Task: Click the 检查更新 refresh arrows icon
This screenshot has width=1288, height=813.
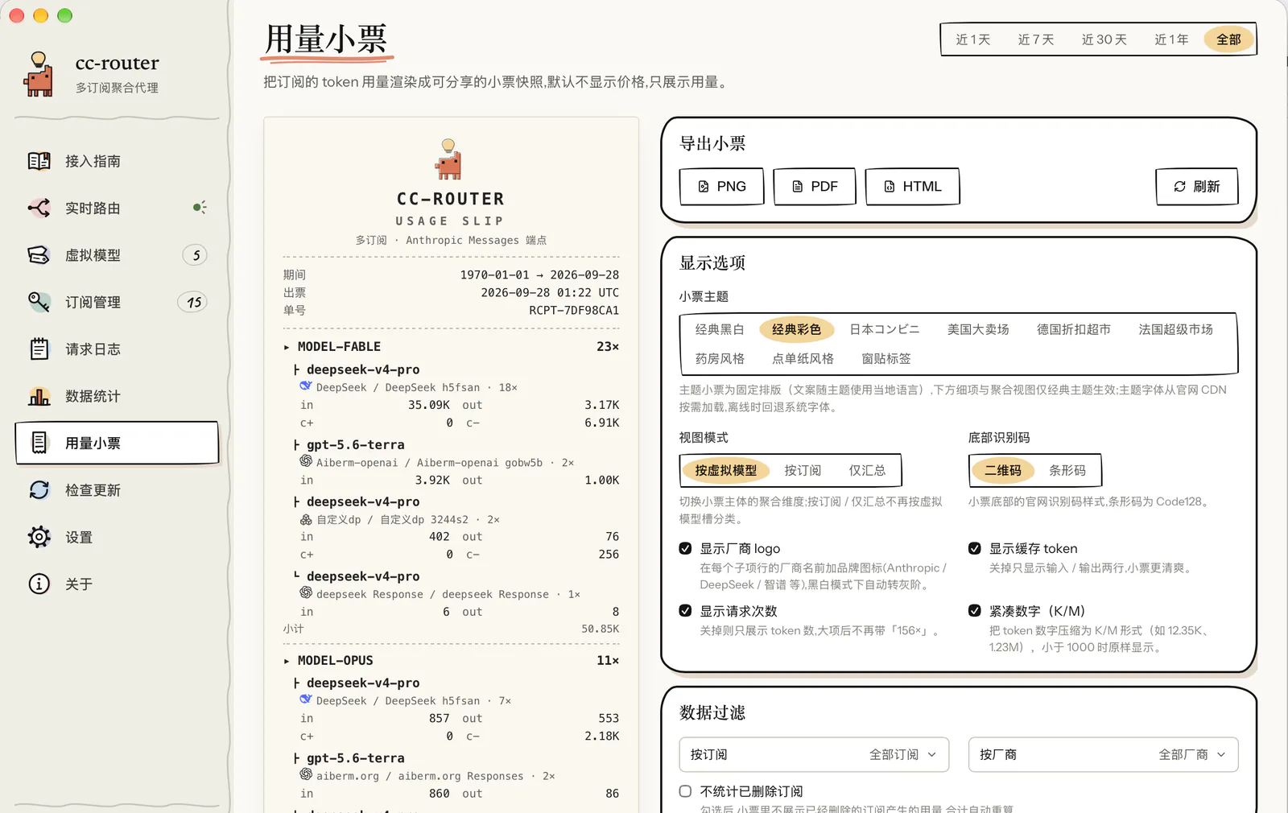Action: coord(39,489)
